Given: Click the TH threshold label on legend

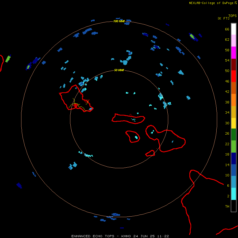Looking at the screenshot, I should (x=227, y=206).
